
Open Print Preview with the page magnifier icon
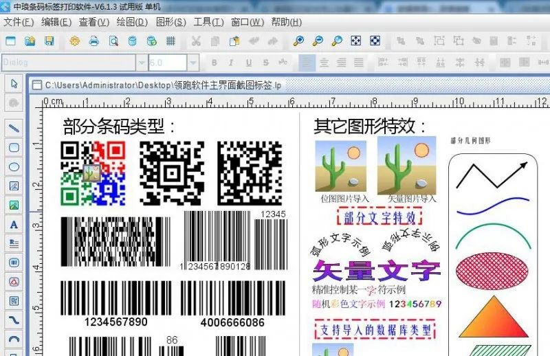point(113,41)
